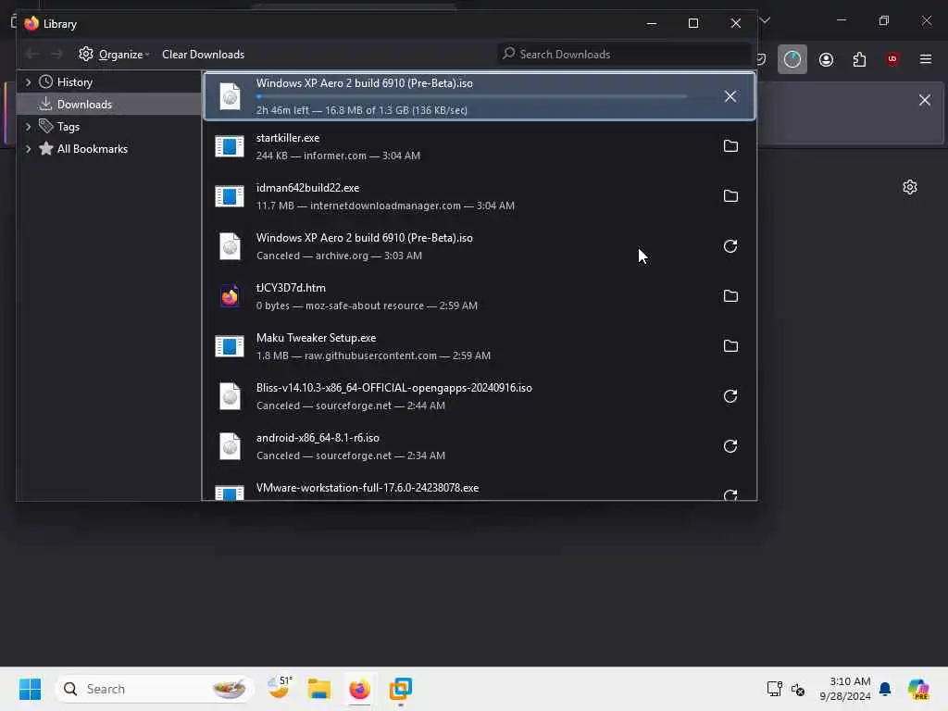Open containing folder for idman642build22.exe
Screen dimensions: 948x711
click(730, 196)
